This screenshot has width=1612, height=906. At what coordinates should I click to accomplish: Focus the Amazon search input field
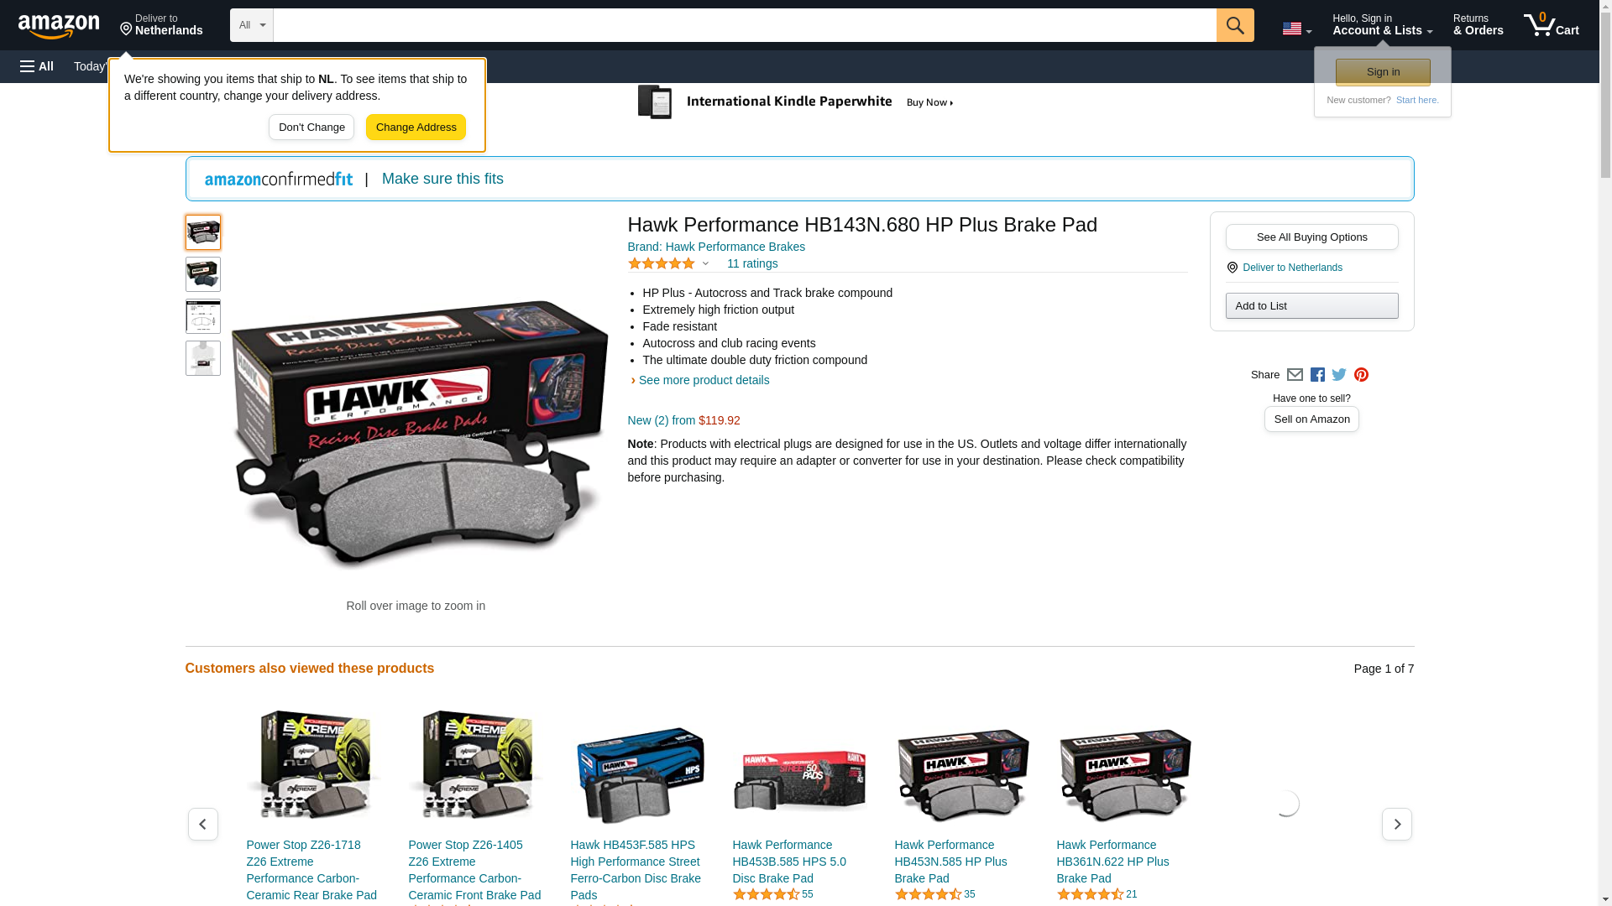(745, 25)
